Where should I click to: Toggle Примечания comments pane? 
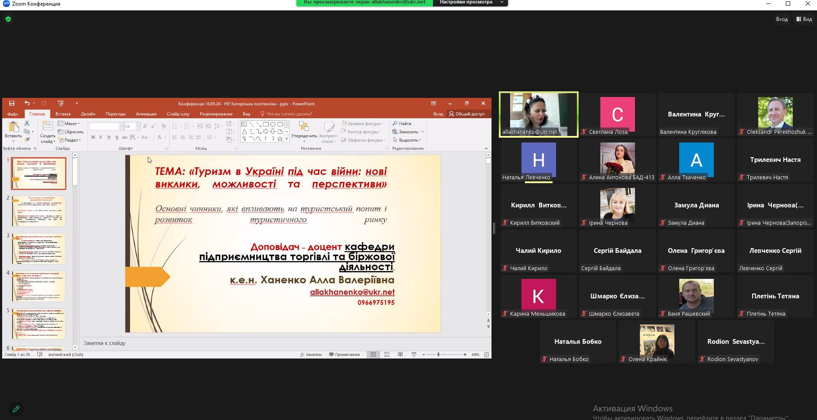(344, 355)
